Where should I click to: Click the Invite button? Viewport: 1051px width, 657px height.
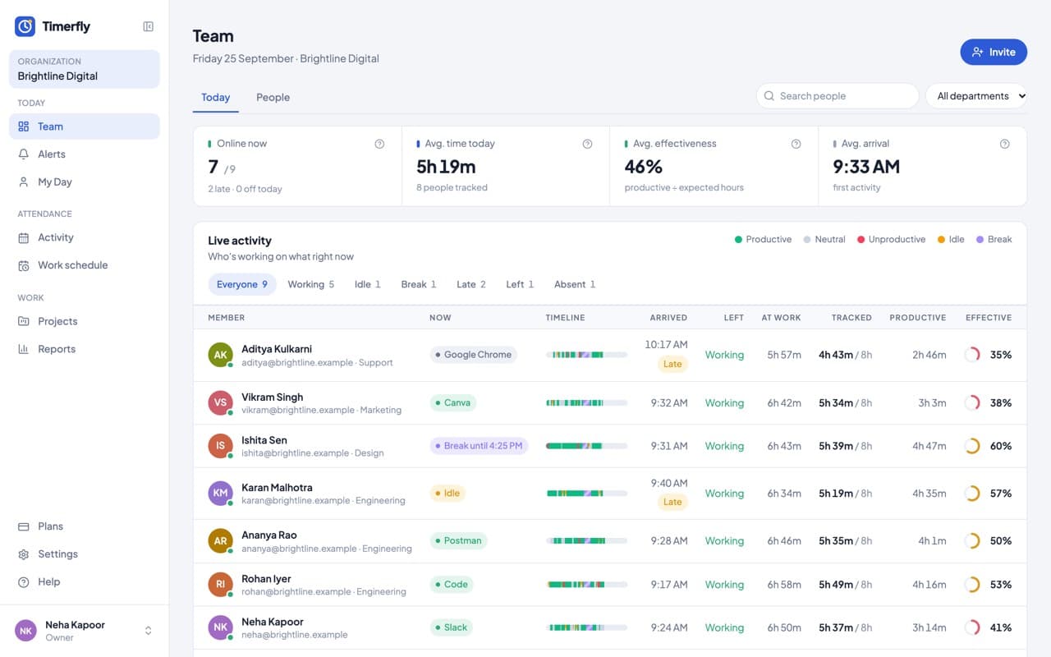(994, 52)
